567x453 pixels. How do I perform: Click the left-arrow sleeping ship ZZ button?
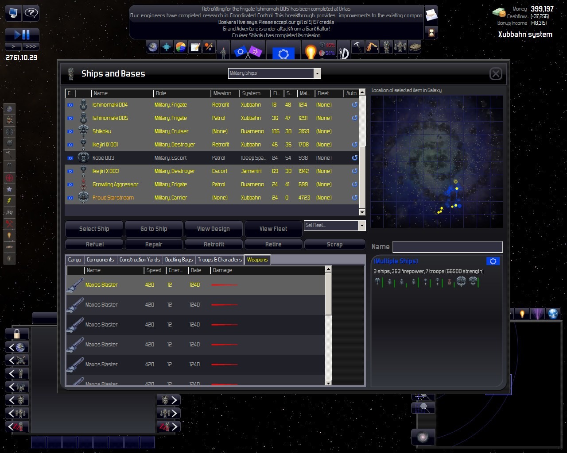tap(17, 427)
